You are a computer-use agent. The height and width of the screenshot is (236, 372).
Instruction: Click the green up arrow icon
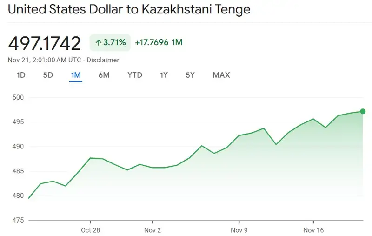tap(98, 43)
